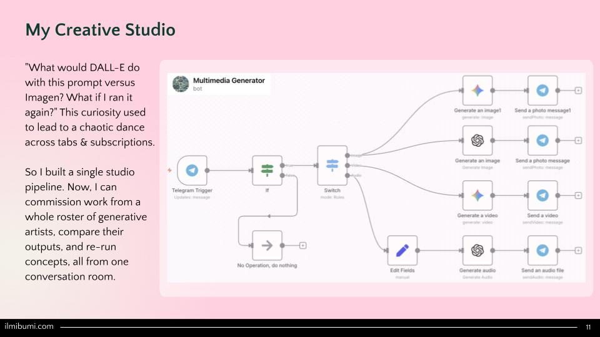
Task: Select the If node with signpost icon
Action: point(267,170)
